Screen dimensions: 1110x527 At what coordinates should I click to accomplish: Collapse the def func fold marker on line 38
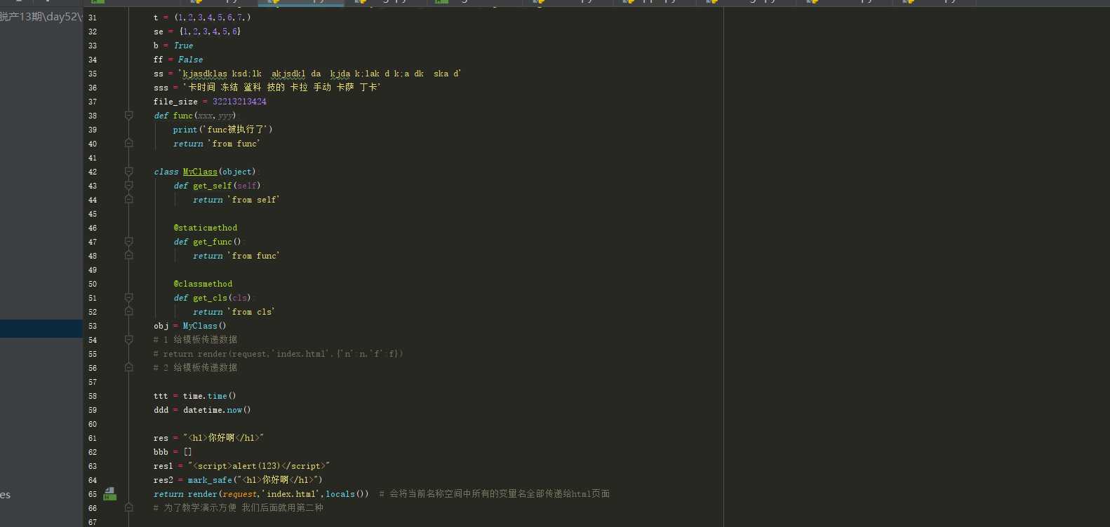click(x=129, y=116)
